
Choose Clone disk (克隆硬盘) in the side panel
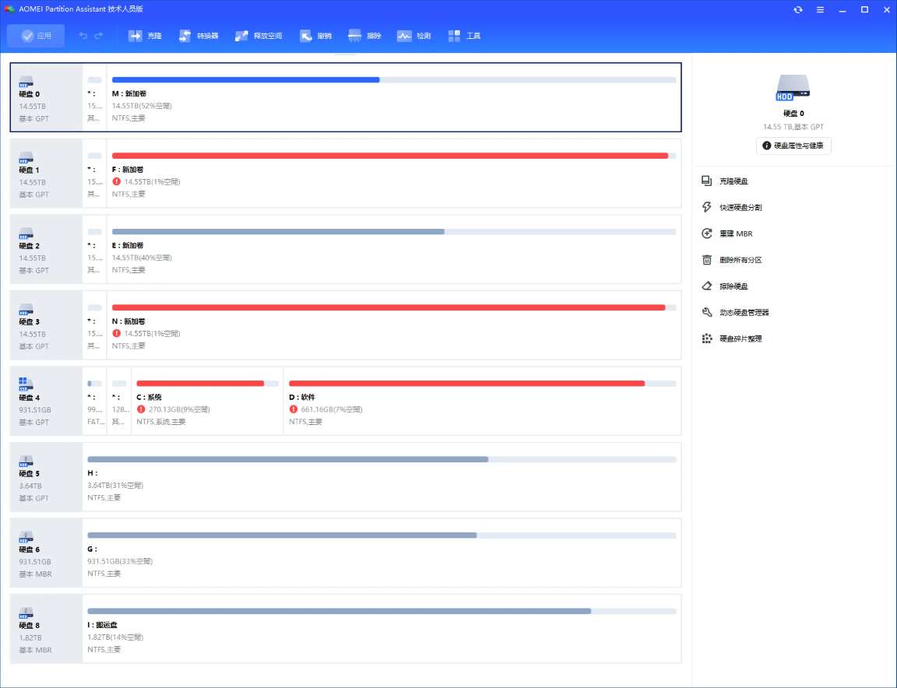click(x=725, y=181)
